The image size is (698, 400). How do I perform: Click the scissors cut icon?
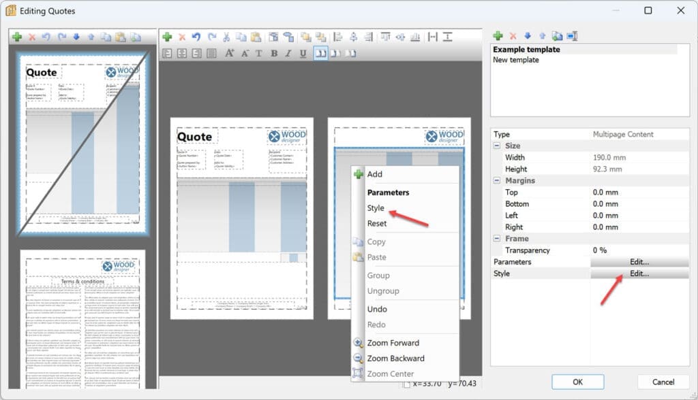pos(226,37)
